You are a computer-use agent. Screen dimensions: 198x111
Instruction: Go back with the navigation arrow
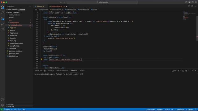click(x=61, y=2)
